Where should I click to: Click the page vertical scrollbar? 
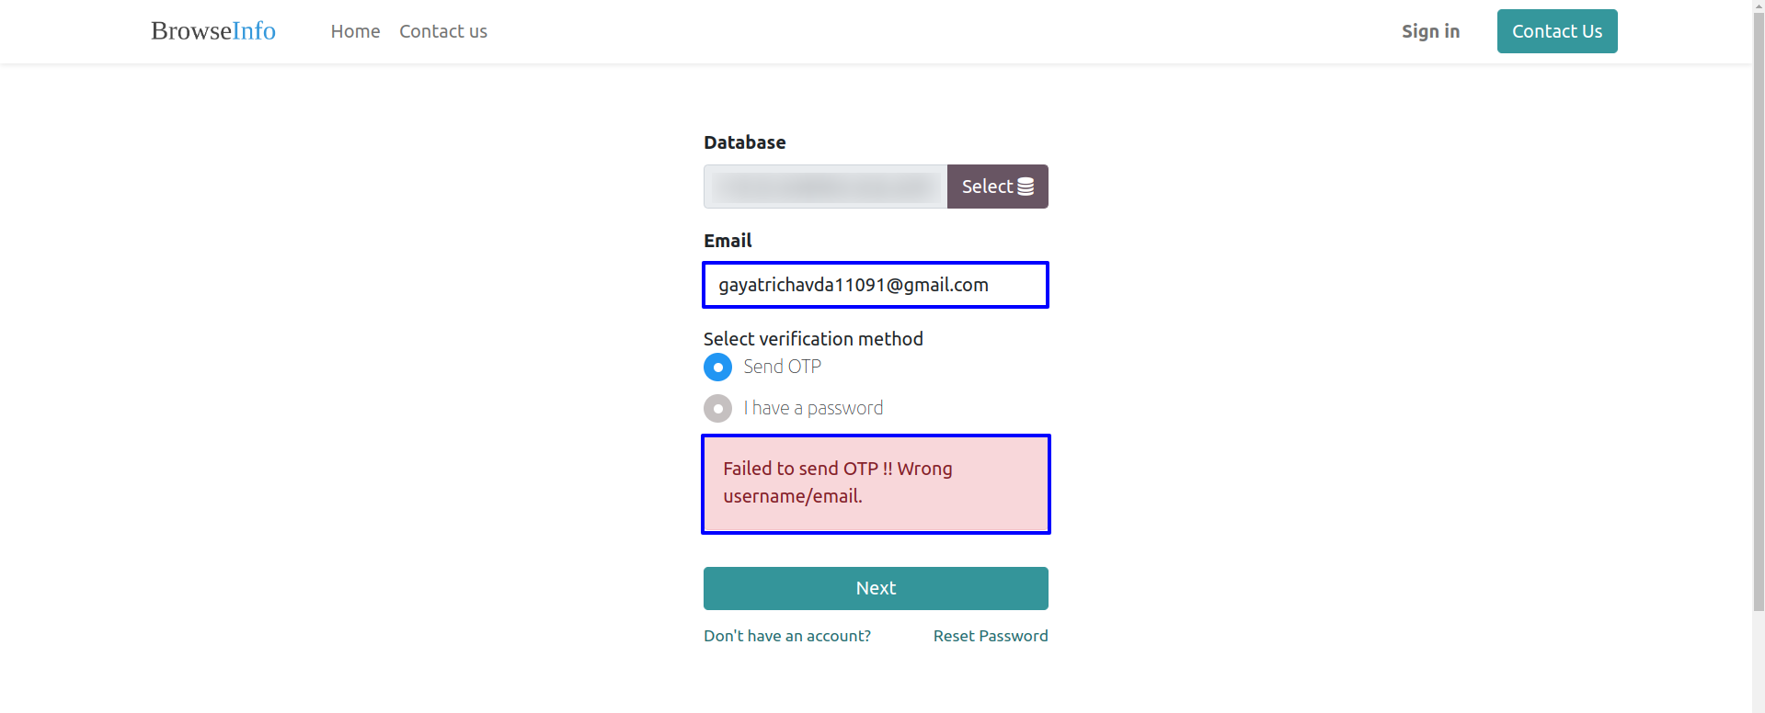point(1759,356)
